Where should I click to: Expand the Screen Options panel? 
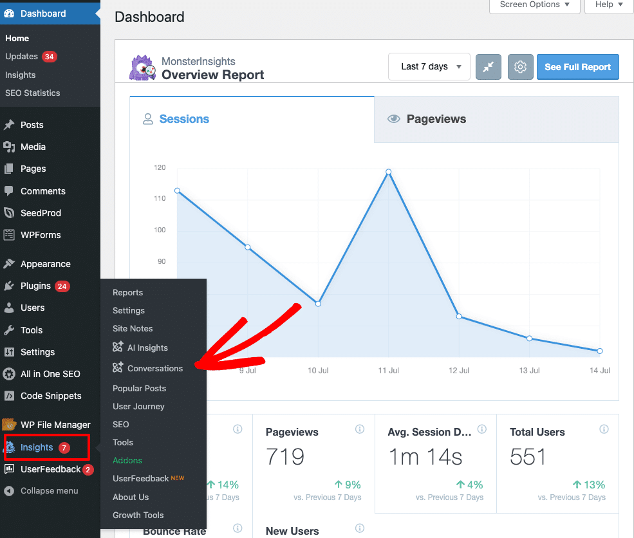pyautogui.click(x=534, y=5)
